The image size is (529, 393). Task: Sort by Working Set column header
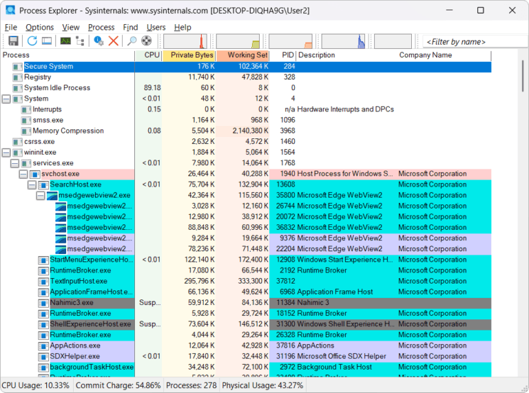[242, 55]
